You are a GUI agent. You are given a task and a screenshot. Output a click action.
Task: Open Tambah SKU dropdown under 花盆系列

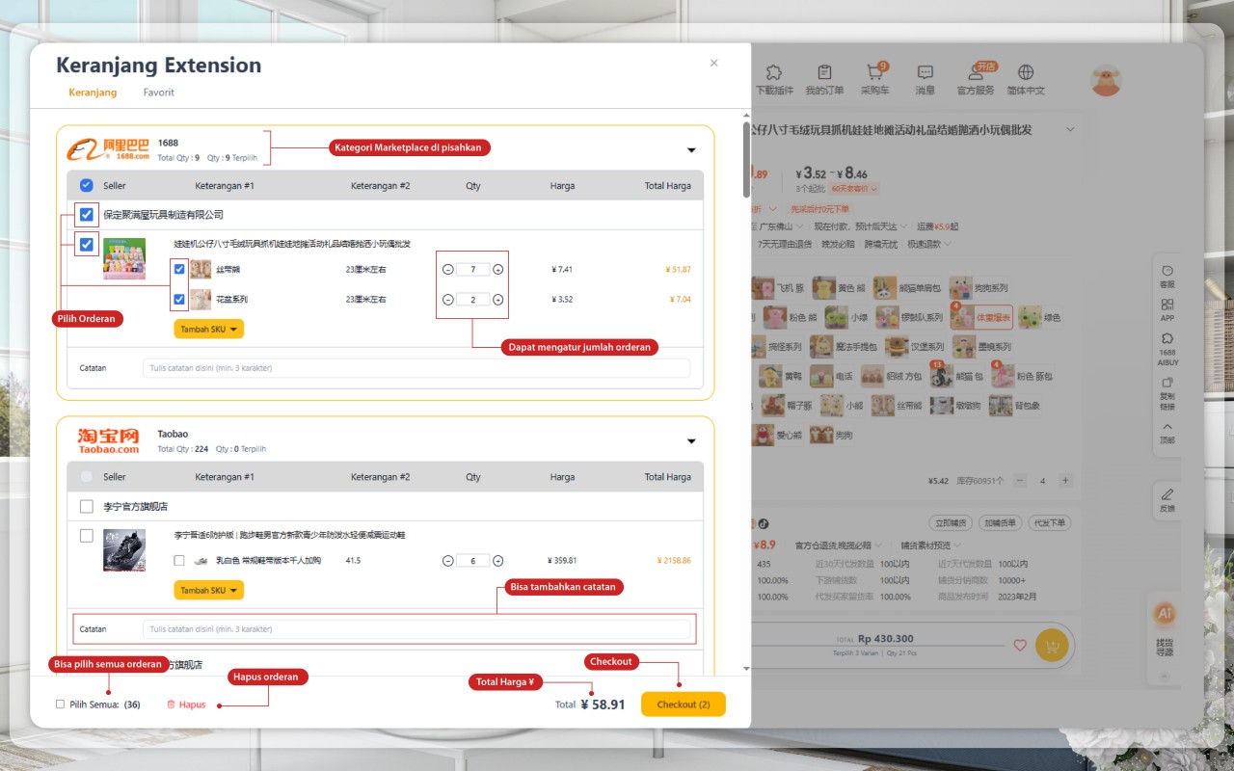[x=208, y=329]
